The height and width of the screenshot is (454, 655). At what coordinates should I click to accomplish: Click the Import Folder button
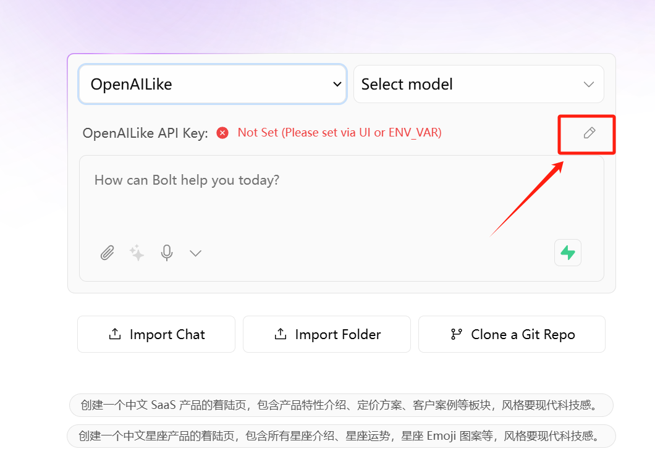327,334
